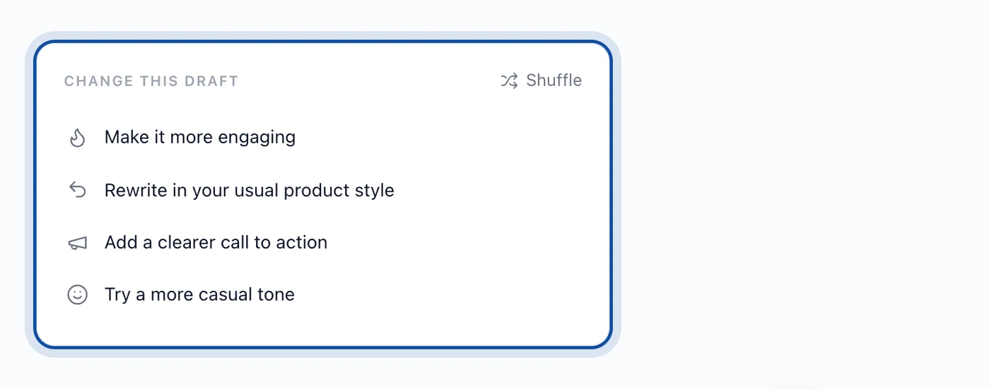Click the smiley face icon

click(77, 294)
